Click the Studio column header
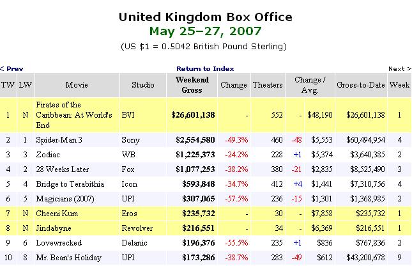This screenshot has height=266, width=412. pos(142,85)
